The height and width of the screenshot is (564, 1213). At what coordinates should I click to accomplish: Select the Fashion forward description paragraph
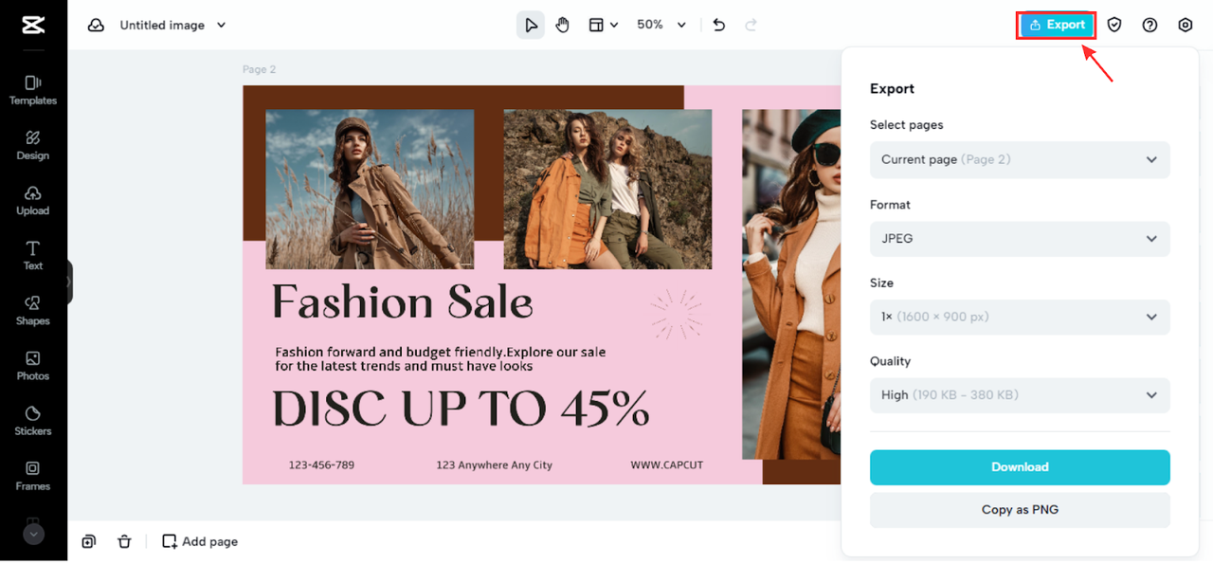coord(441,359)
